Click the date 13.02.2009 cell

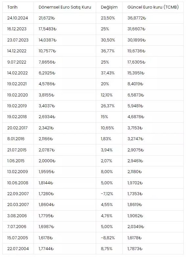[x=17, y=172]
